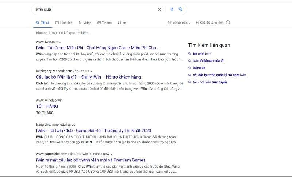Clear the search box with the X icon
292x177 pixels.
coord(160,9)
